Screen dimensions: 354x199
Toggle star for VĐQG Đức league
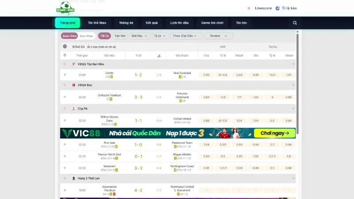point(65,85)
